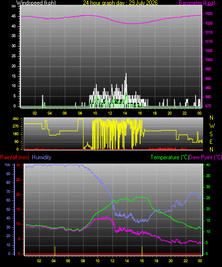The image size is (222, 267).
Task: Click the Rainfall (mm) legend label
Action: (14, 157)
